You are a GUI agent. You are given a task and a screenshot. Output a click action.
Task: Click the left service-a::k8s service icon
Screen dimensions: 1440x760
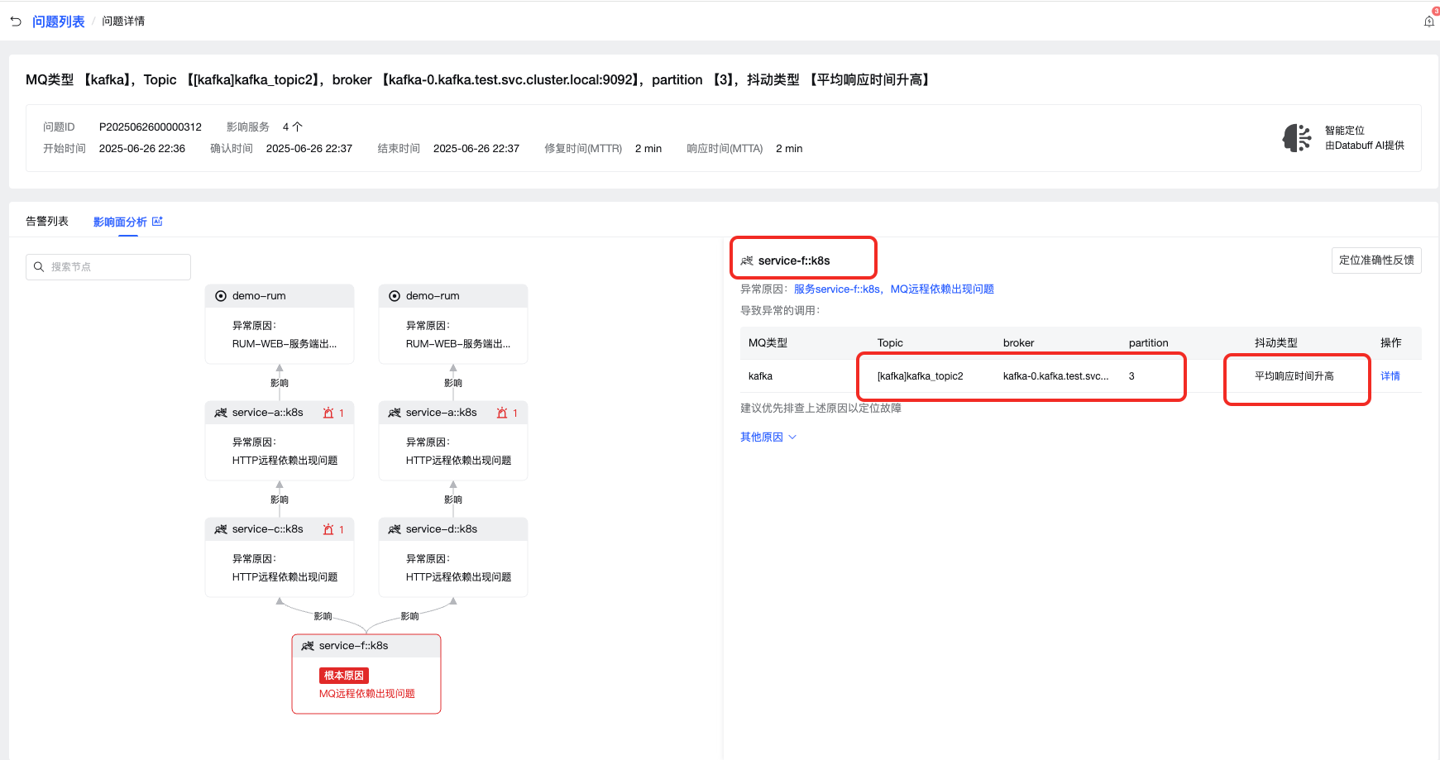[x=221, y=413]
